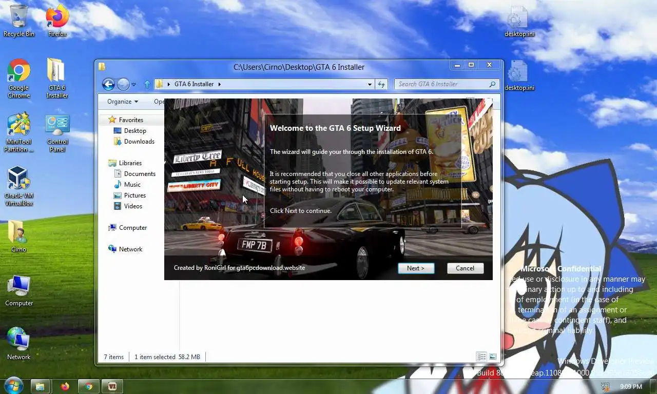Select the GTA 6 Installer desktop folder
The width and height of the screenshot is (657, 394).
pyautogui.click(x=57, y=78)
